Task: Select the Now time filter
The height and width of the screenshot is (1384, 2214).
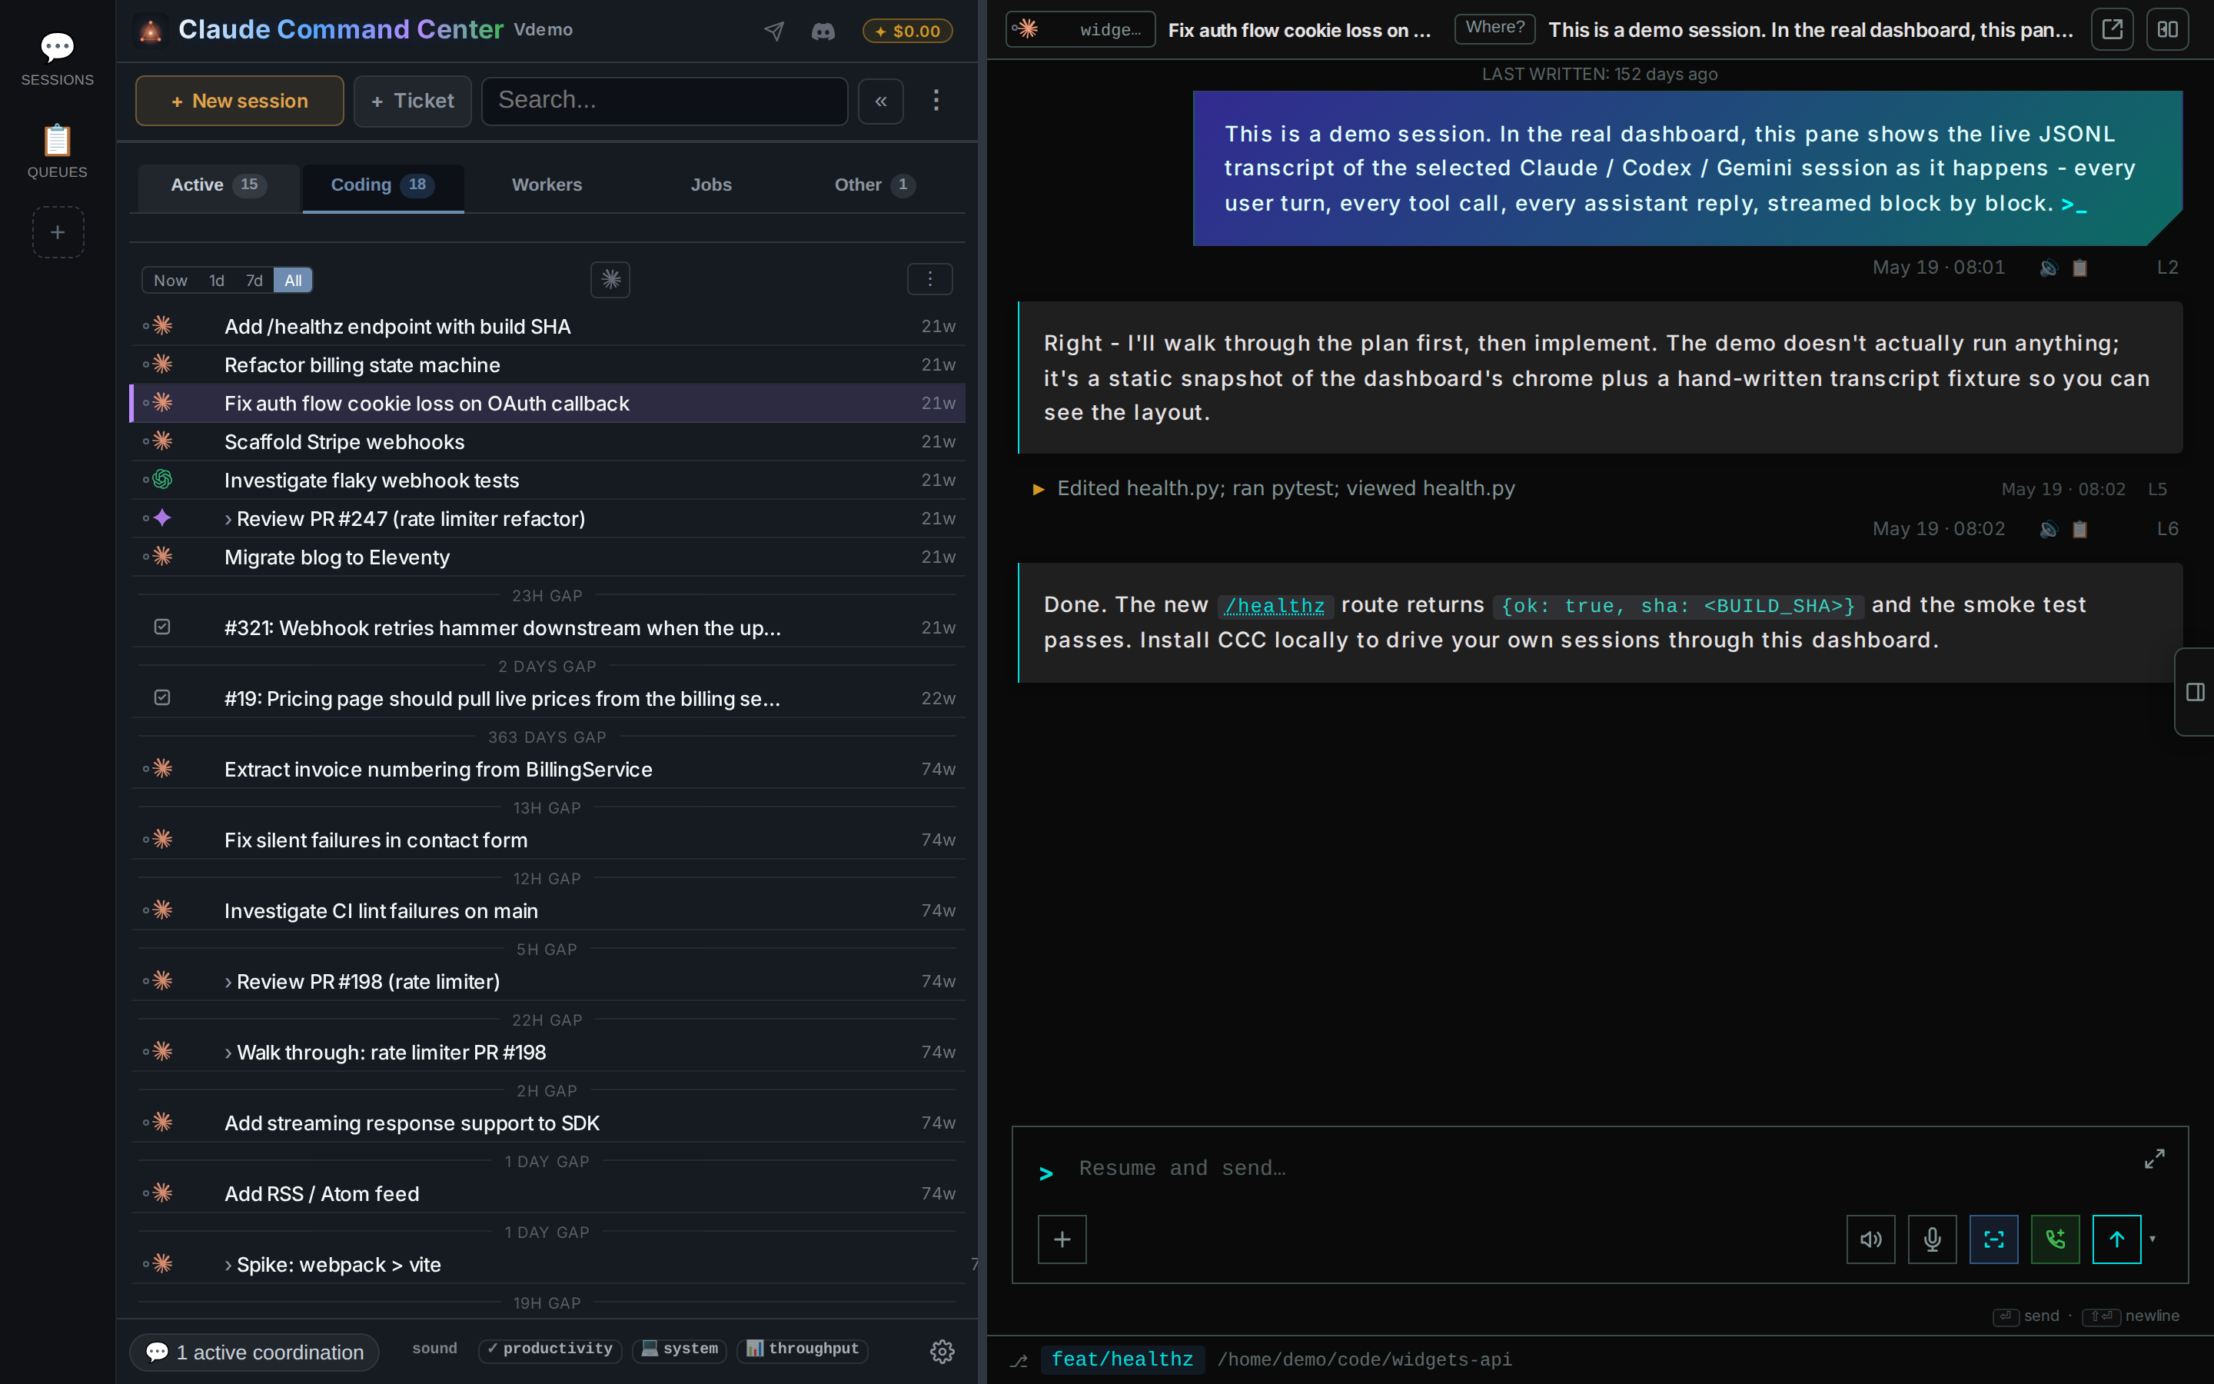Action: (170, 280)
